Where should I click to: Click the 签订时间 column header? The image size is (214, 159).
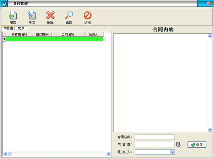42,34
